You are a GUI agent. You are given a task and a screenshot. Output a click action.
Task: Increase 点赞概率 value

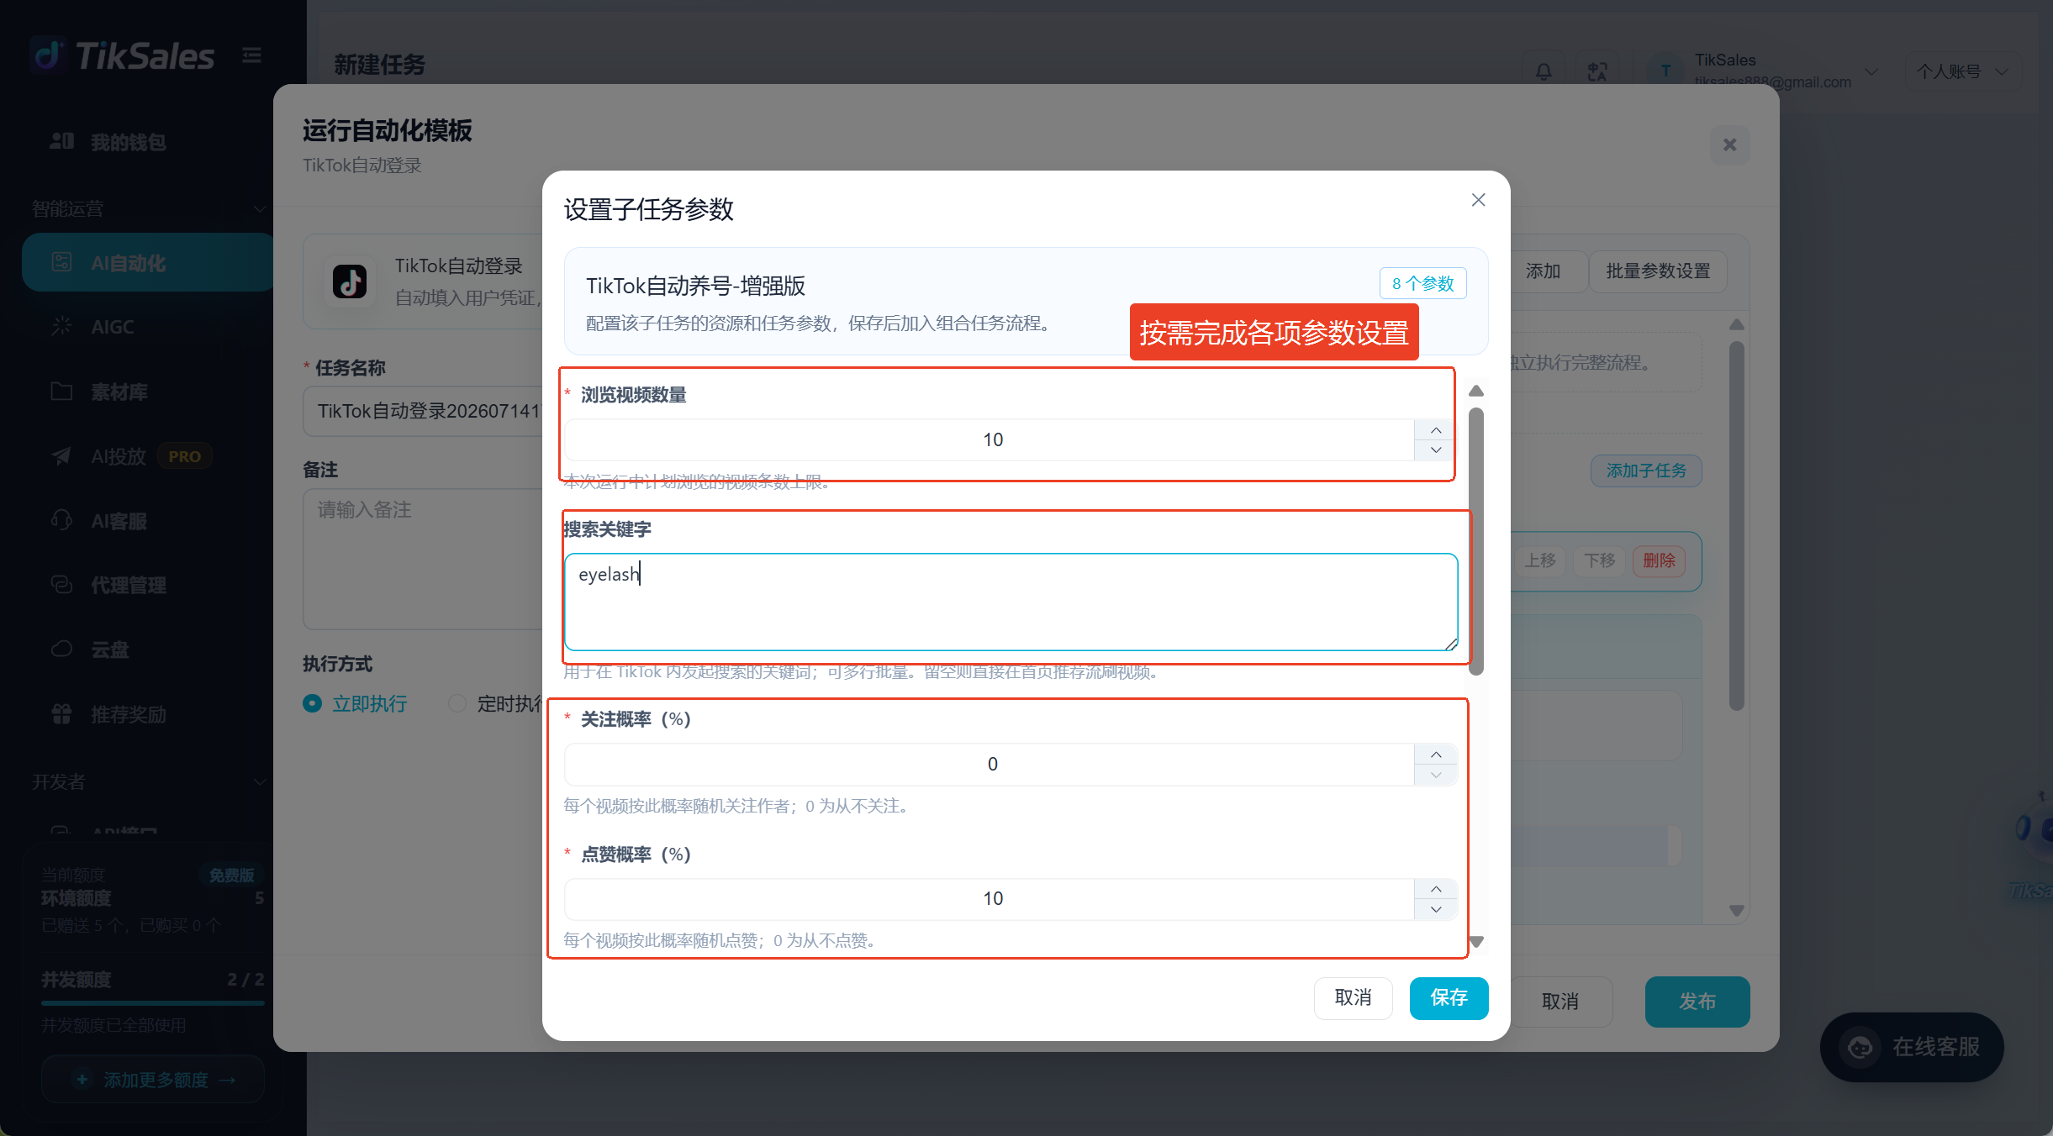(1436, 889)
